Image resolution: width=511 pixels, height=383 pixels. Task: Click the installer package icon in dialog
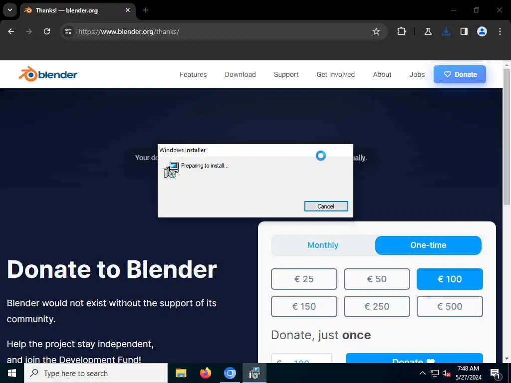click(172, 170)
